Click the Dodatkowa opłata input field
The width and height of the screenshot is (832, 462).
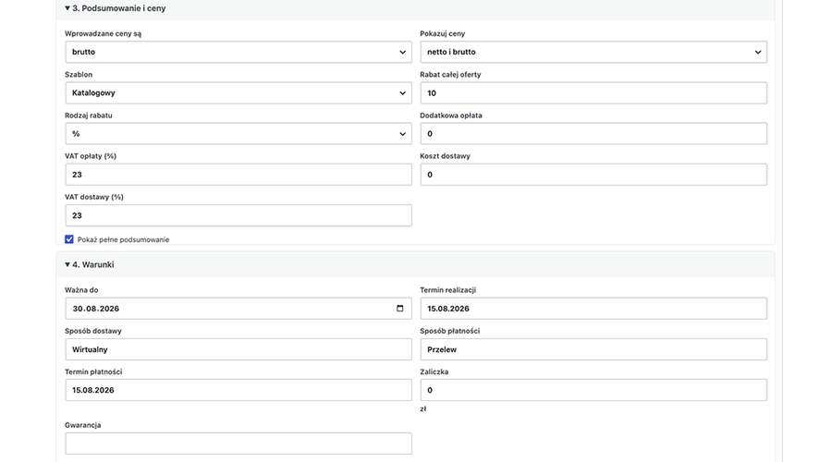coord(593,134)
